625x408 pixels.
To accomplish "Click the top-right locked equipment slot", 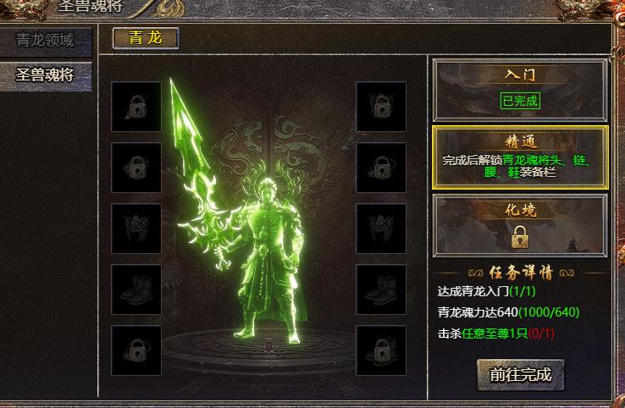I will (381, 107).
